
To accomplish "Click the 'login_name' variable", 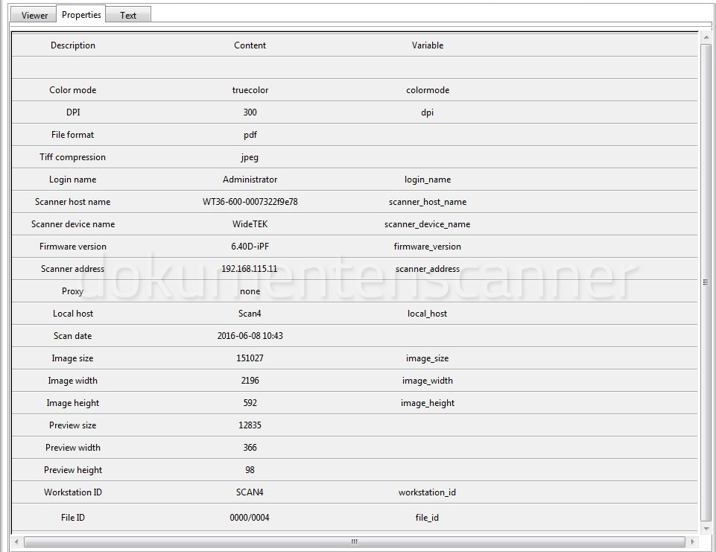I will (428, 180).
